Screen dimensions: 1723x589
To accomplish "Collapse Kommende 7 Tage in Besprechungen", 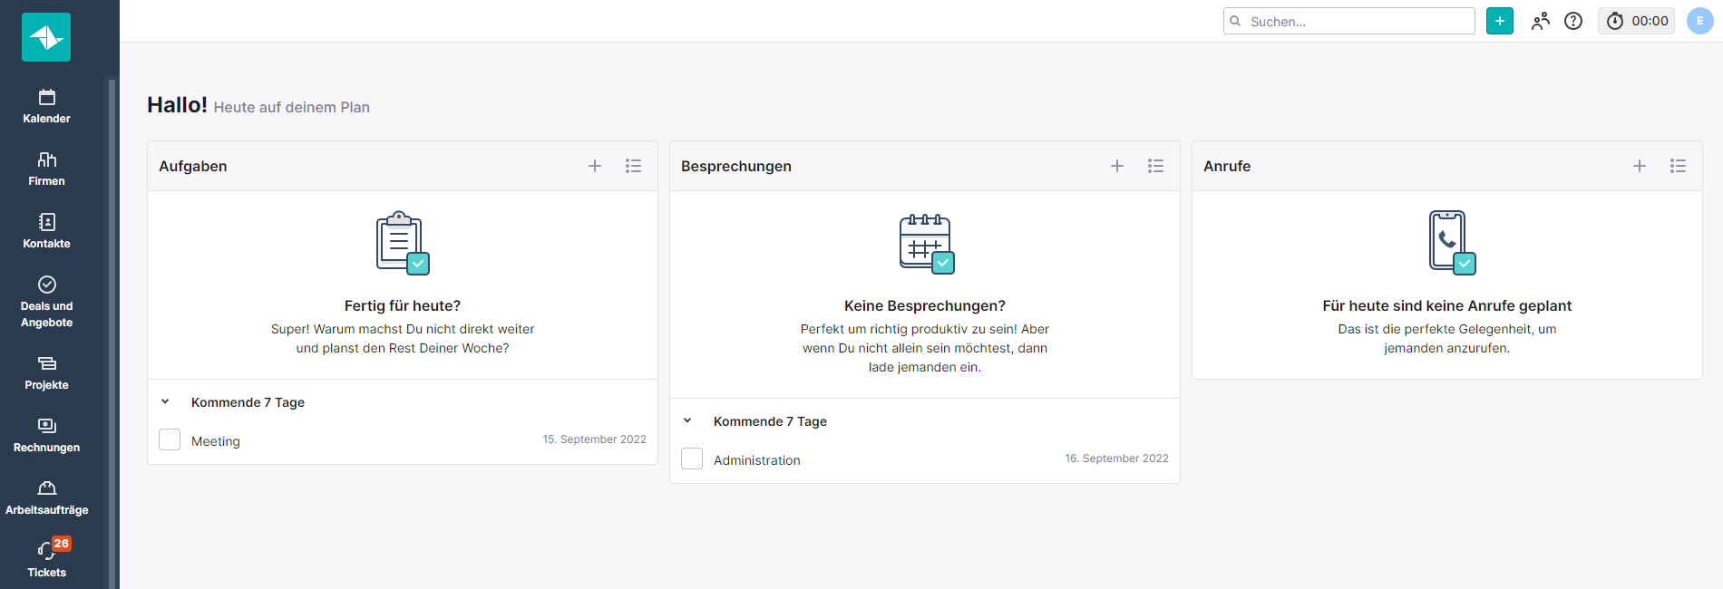I will point(687,420).
